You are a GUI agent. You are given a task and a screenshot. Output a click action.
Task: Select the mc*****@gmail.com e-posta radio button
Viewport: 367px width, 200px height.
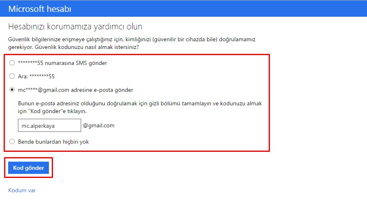[x=12, y=90]
